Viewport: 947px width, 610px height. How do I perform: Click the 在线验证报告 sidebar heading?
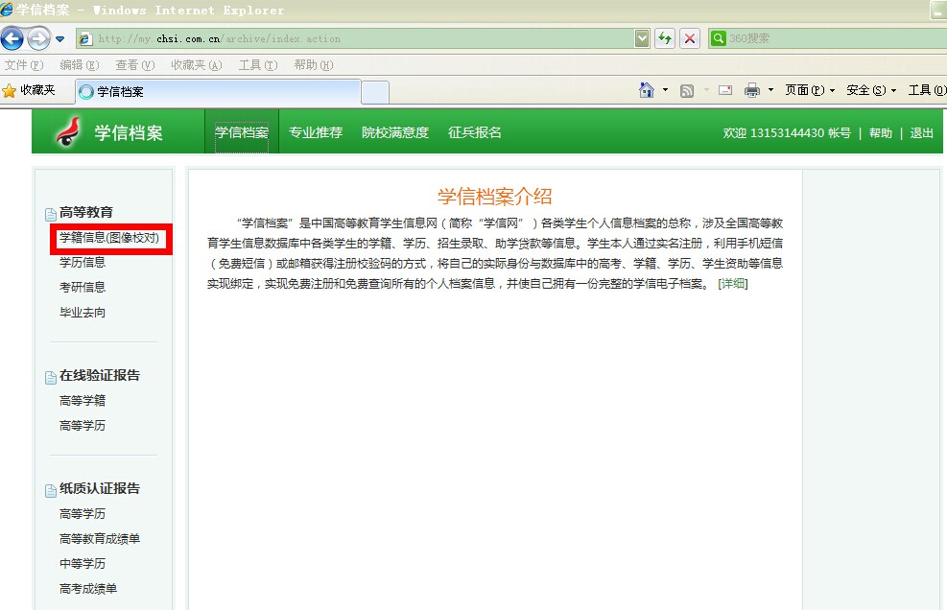coord(100,375)
